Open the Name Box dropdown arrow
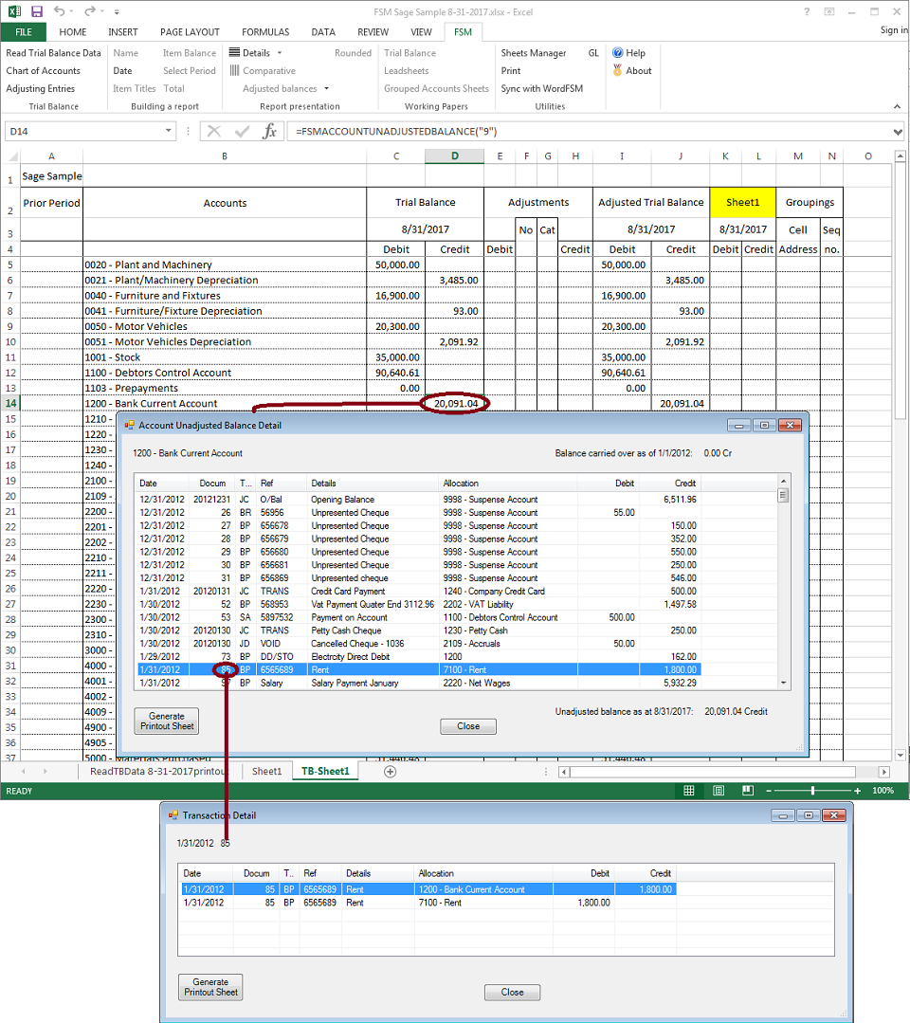The height and width of the screenshot is (1023, 910). [169, 131]
